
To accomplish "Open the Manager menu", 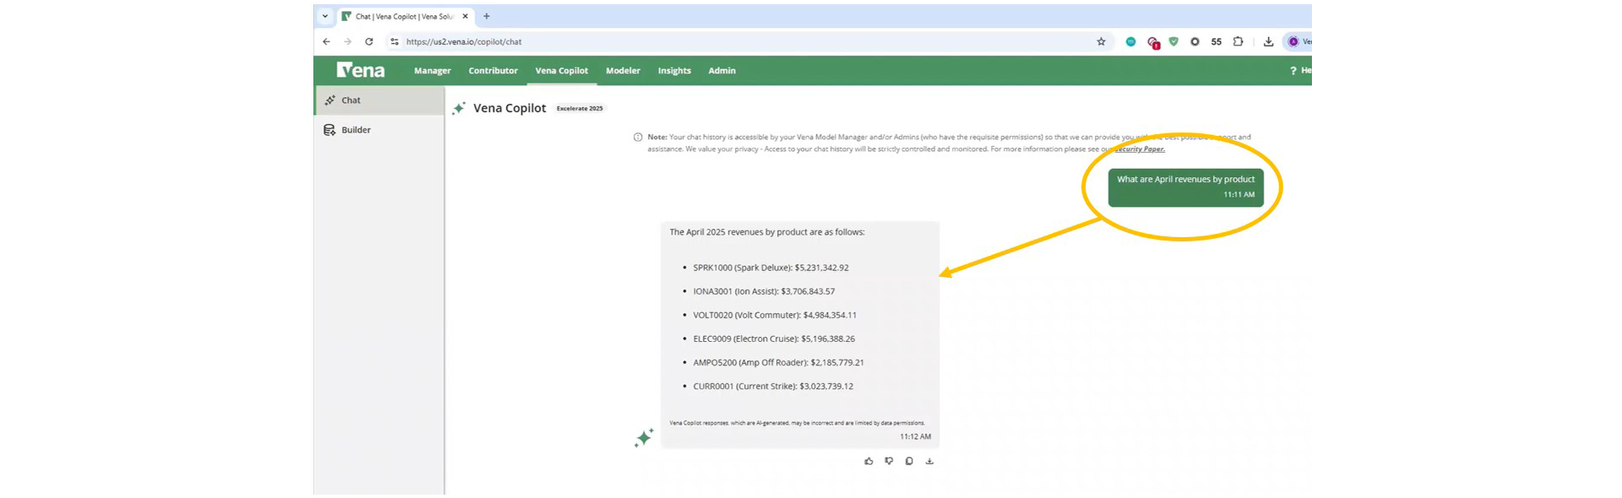I will pos(433,71).
